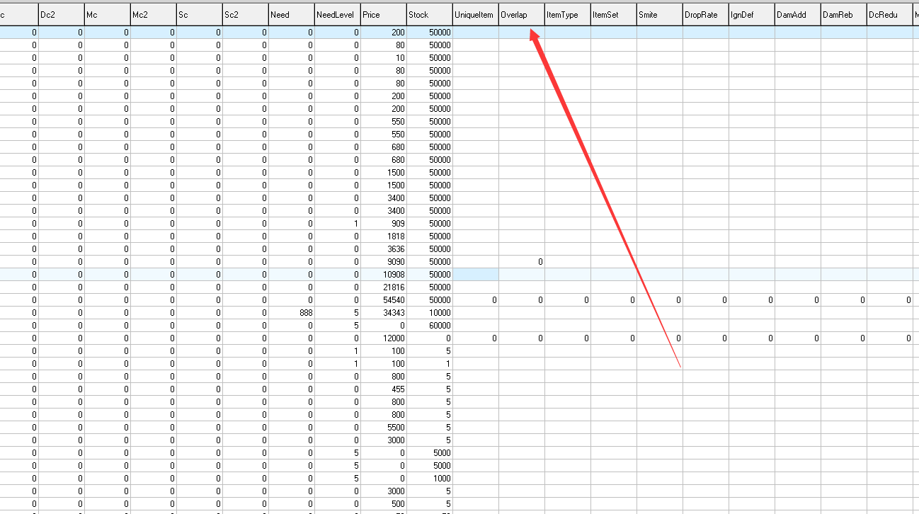The image size is (919, 514).
Task: Select the DamAdd column header
Action: click(797, 15)
